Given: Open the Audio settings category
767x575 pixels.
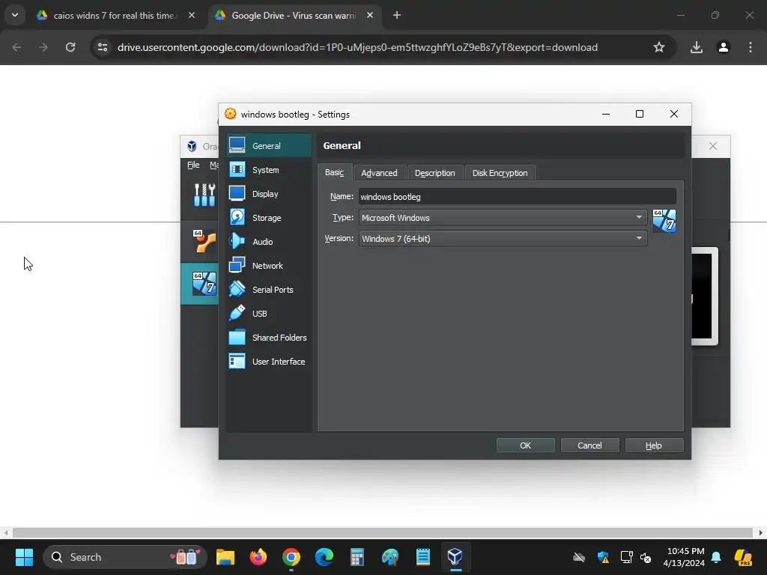Looking at the screenshot, I should [269, 242].
